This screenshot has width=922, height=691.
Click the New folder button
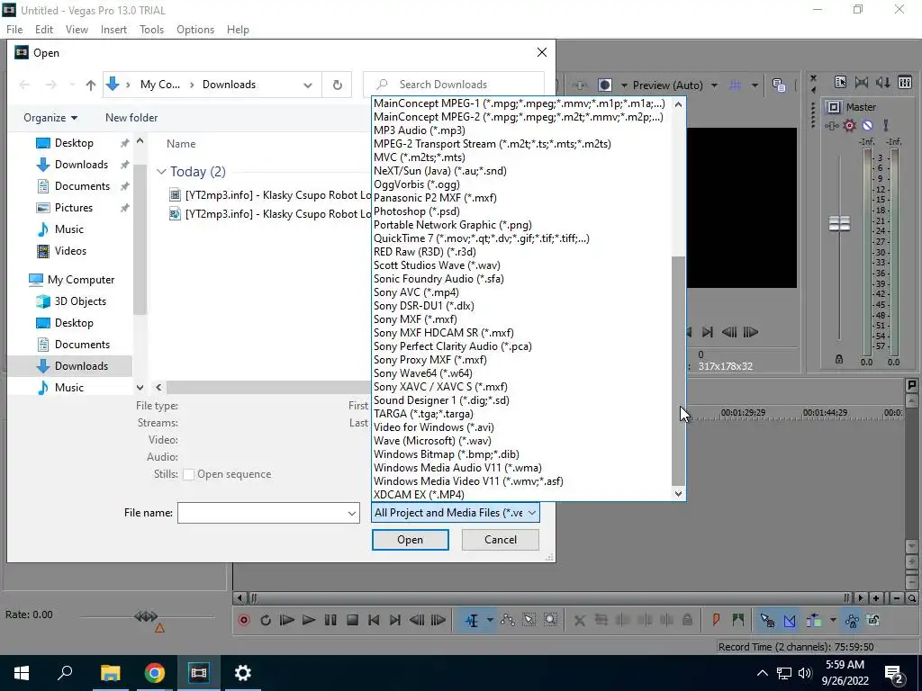[x=131, y=118]
